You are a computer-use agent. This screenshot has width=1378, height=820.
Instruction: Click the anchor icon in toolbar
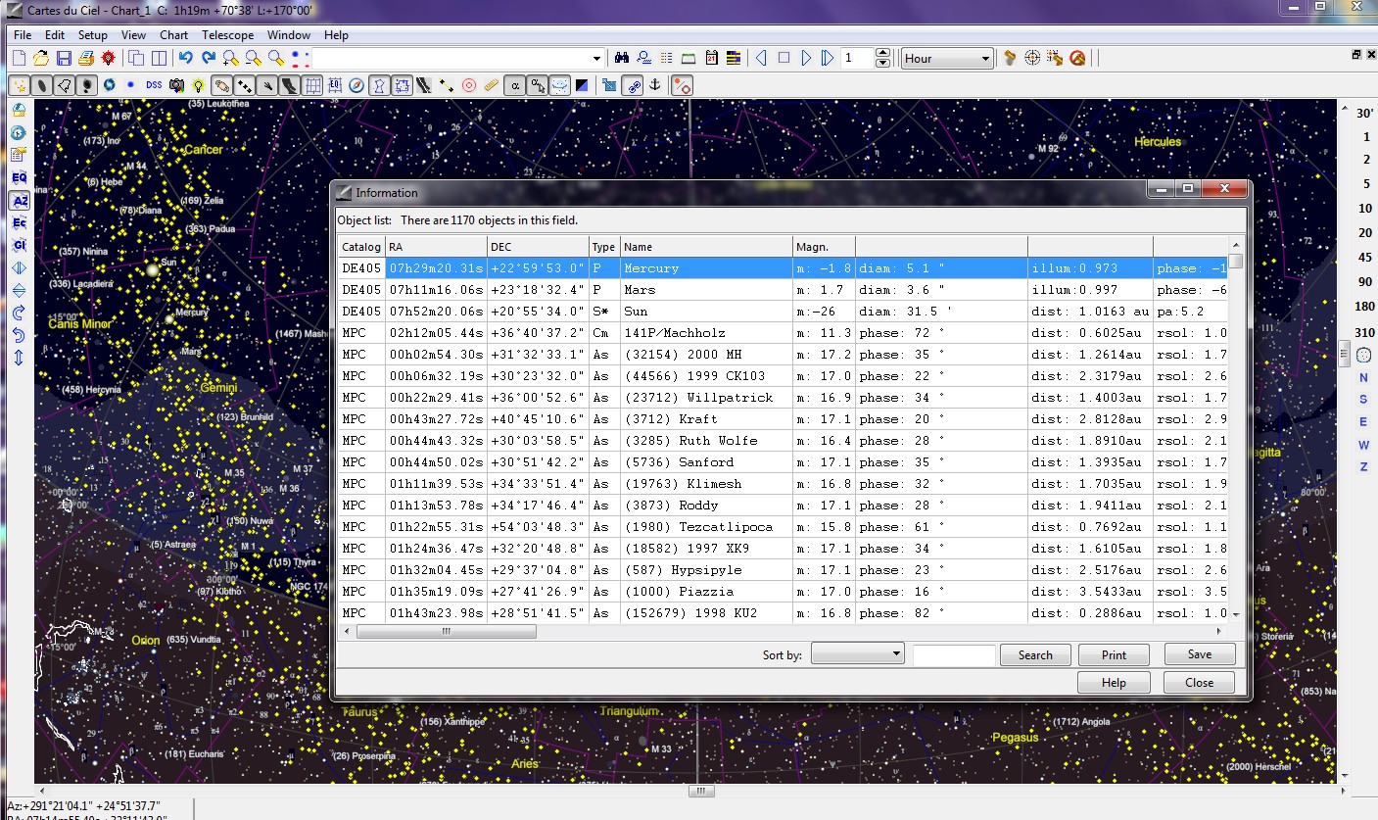pyautogui.click(x=655, y=85)
